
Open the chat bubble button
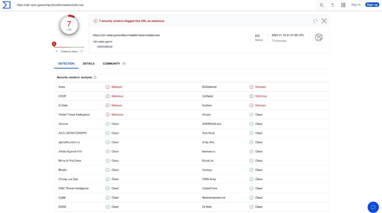click(x=373, y=207)
